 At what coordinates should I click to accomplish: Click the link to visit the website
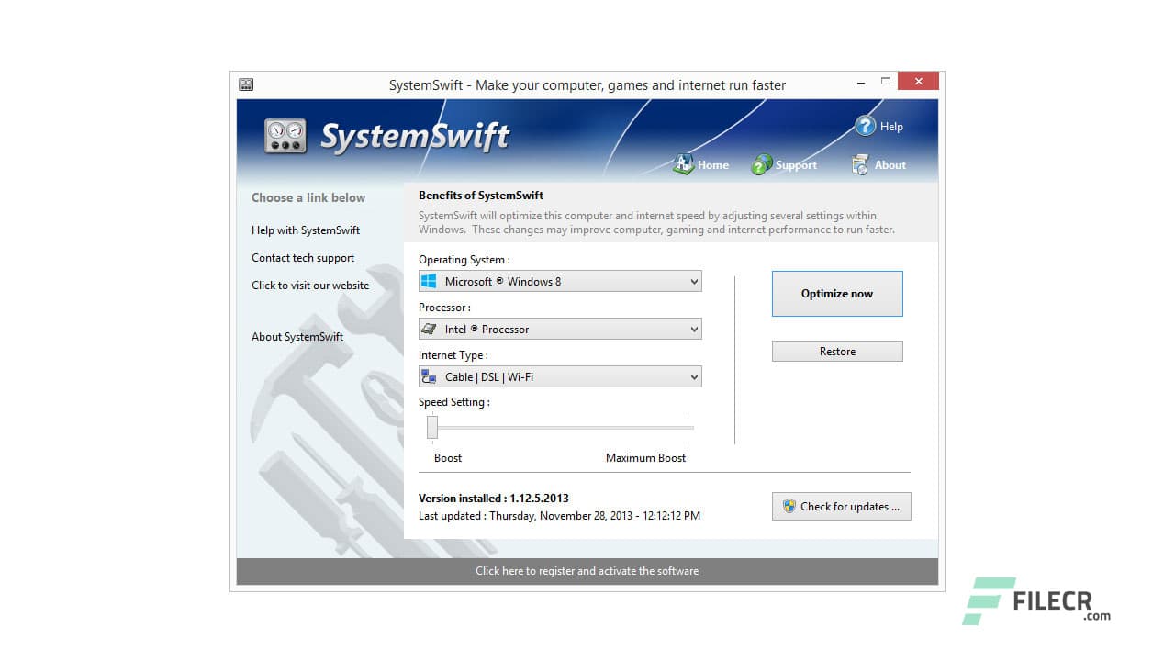309,285
